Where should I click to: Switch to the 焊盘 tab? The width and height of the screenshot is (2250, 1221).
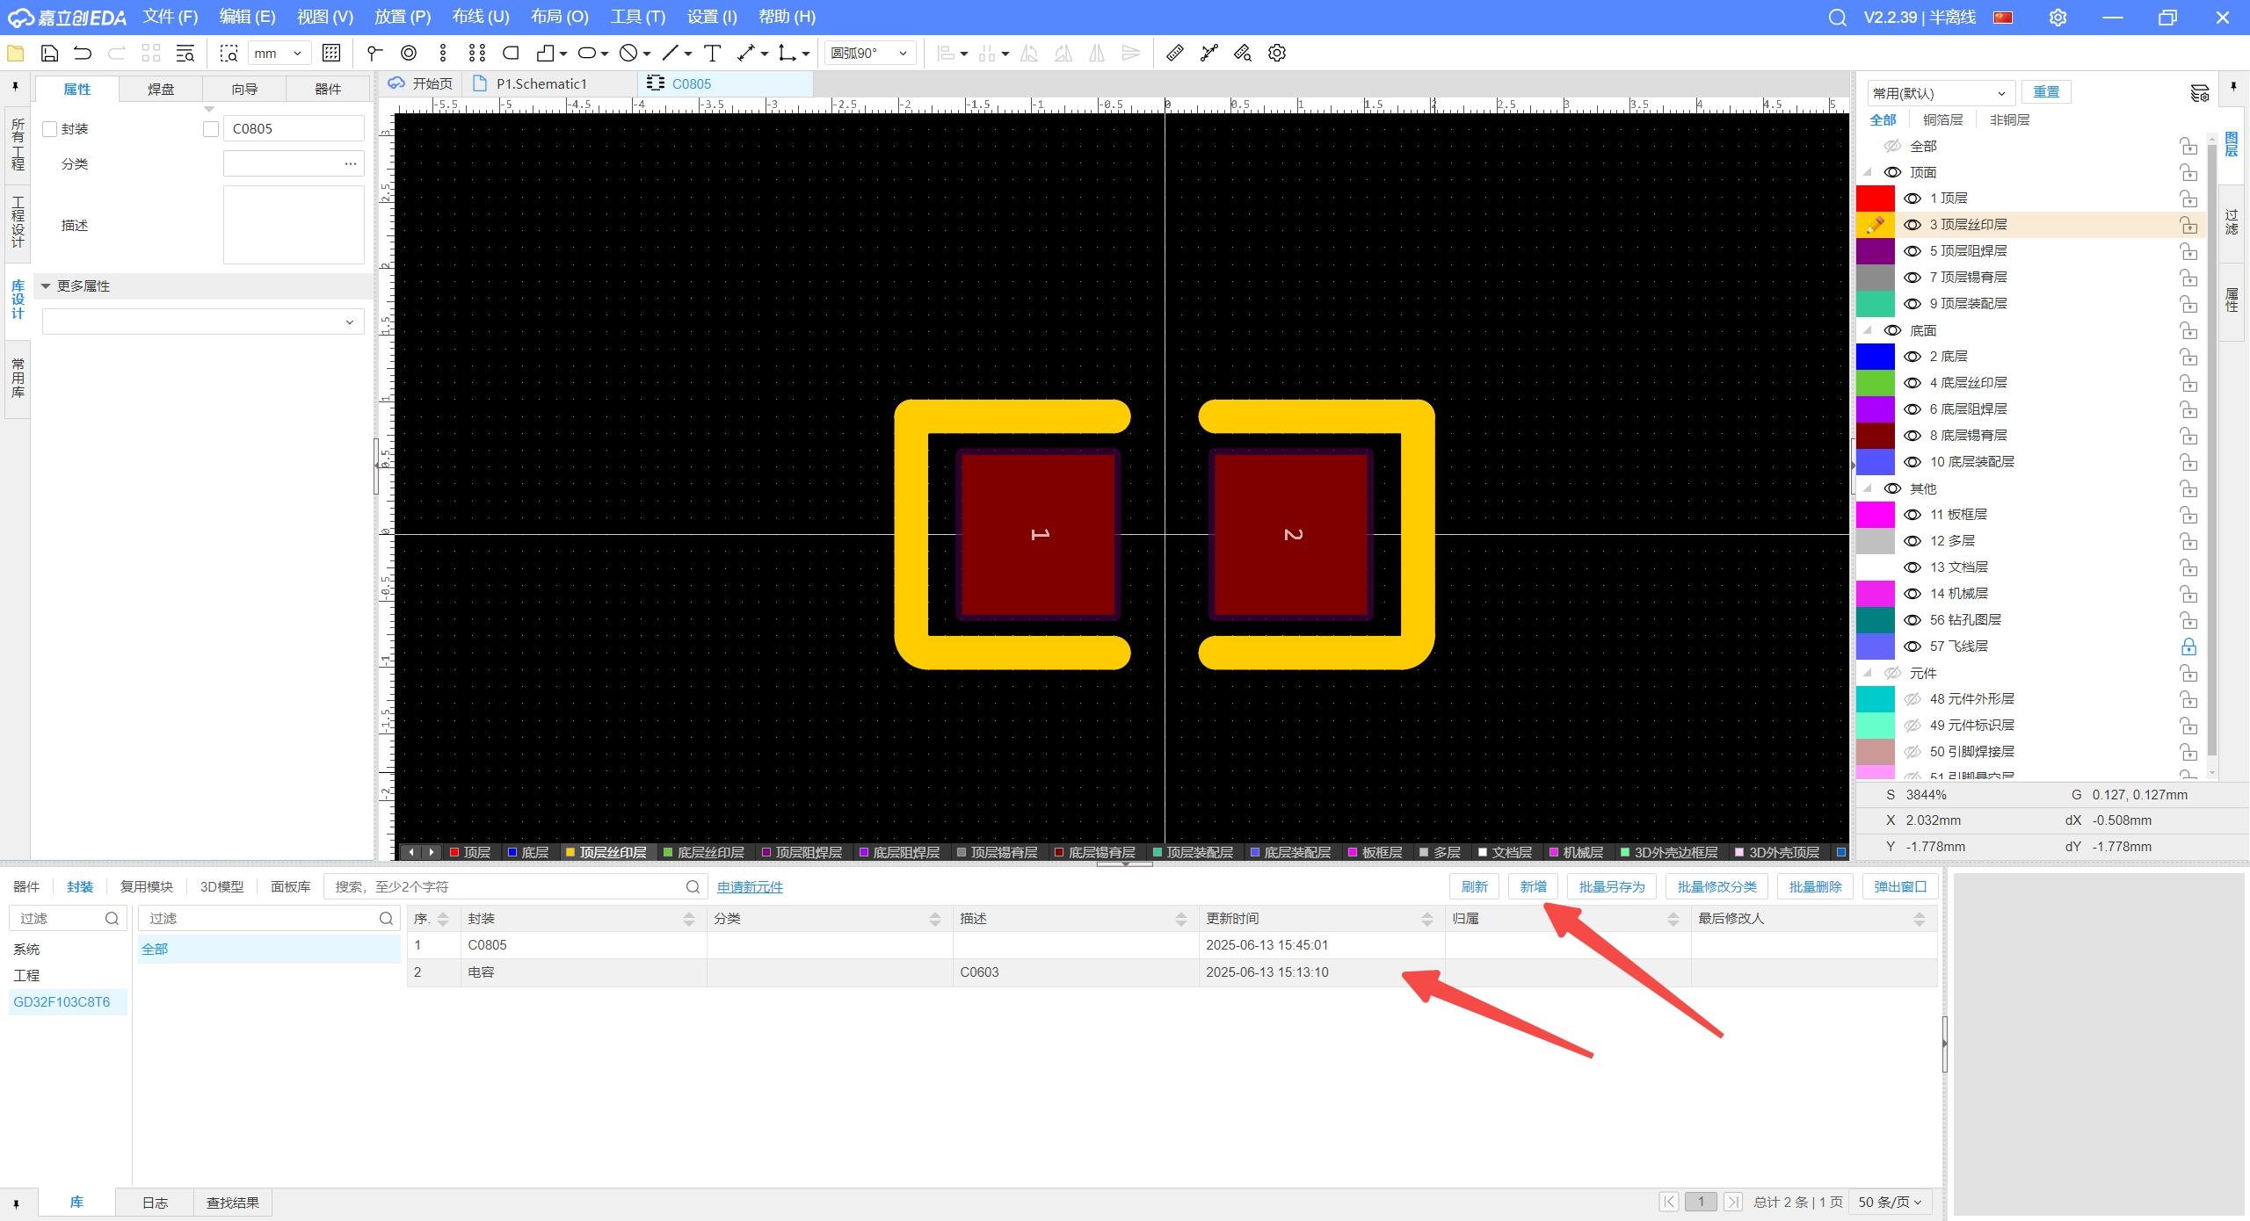click(x=160, y=90)
